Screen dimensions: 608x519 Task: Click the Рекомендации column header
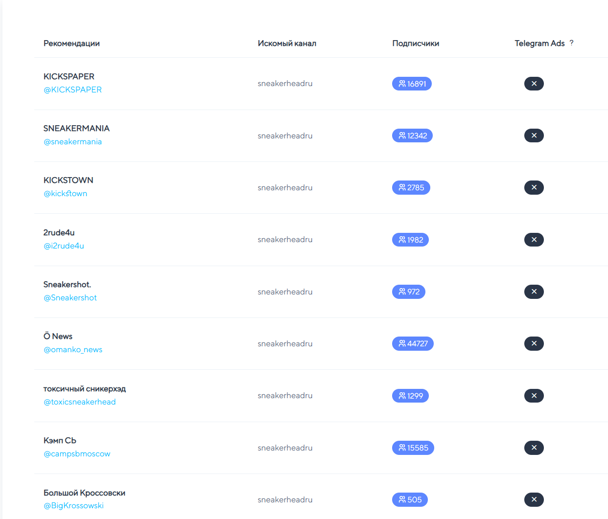(x=71, y=44)
